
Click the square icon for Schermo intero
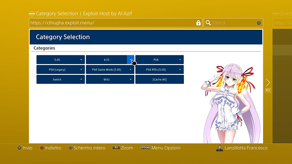(70, 148)
